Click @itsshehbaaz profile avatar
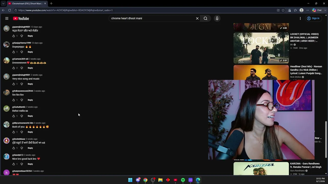Viewport: 328px width, 184px height. (6, 141)
